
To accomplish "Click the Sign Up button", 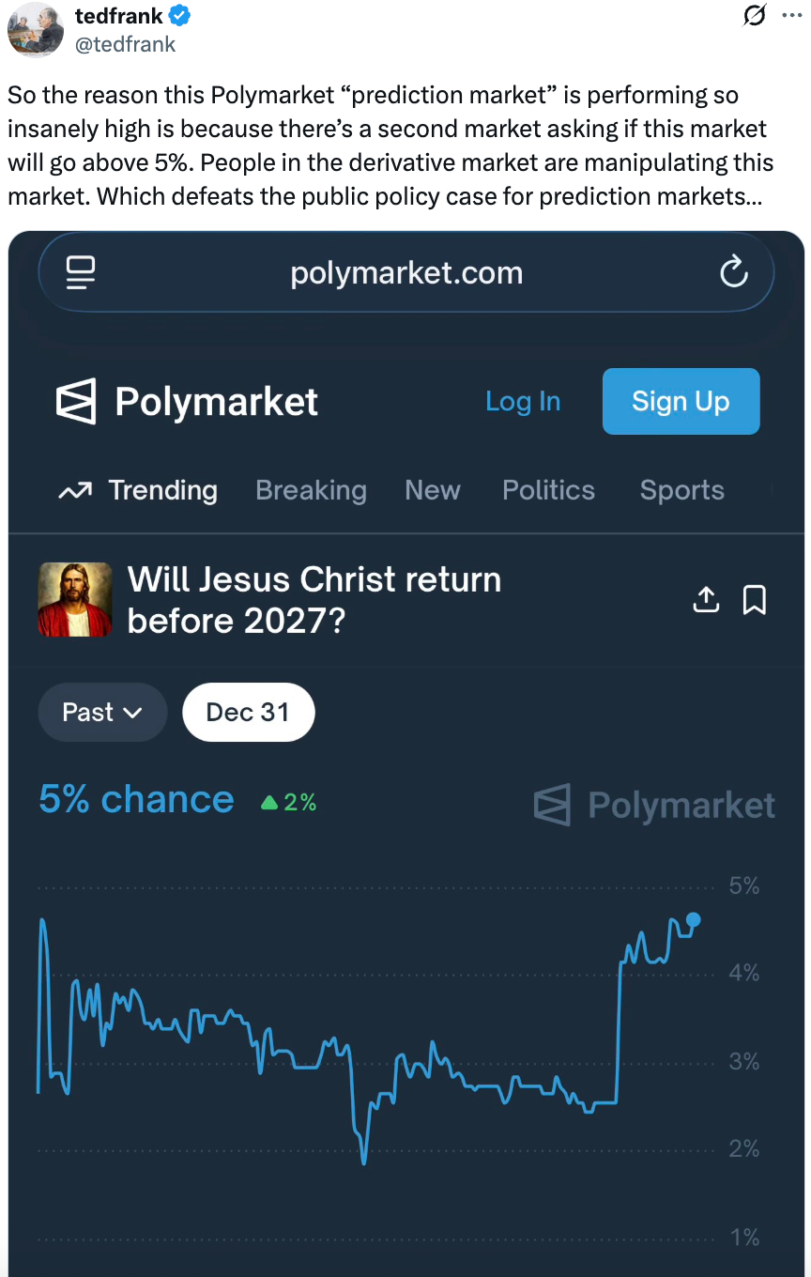I will tap(681, 402).
